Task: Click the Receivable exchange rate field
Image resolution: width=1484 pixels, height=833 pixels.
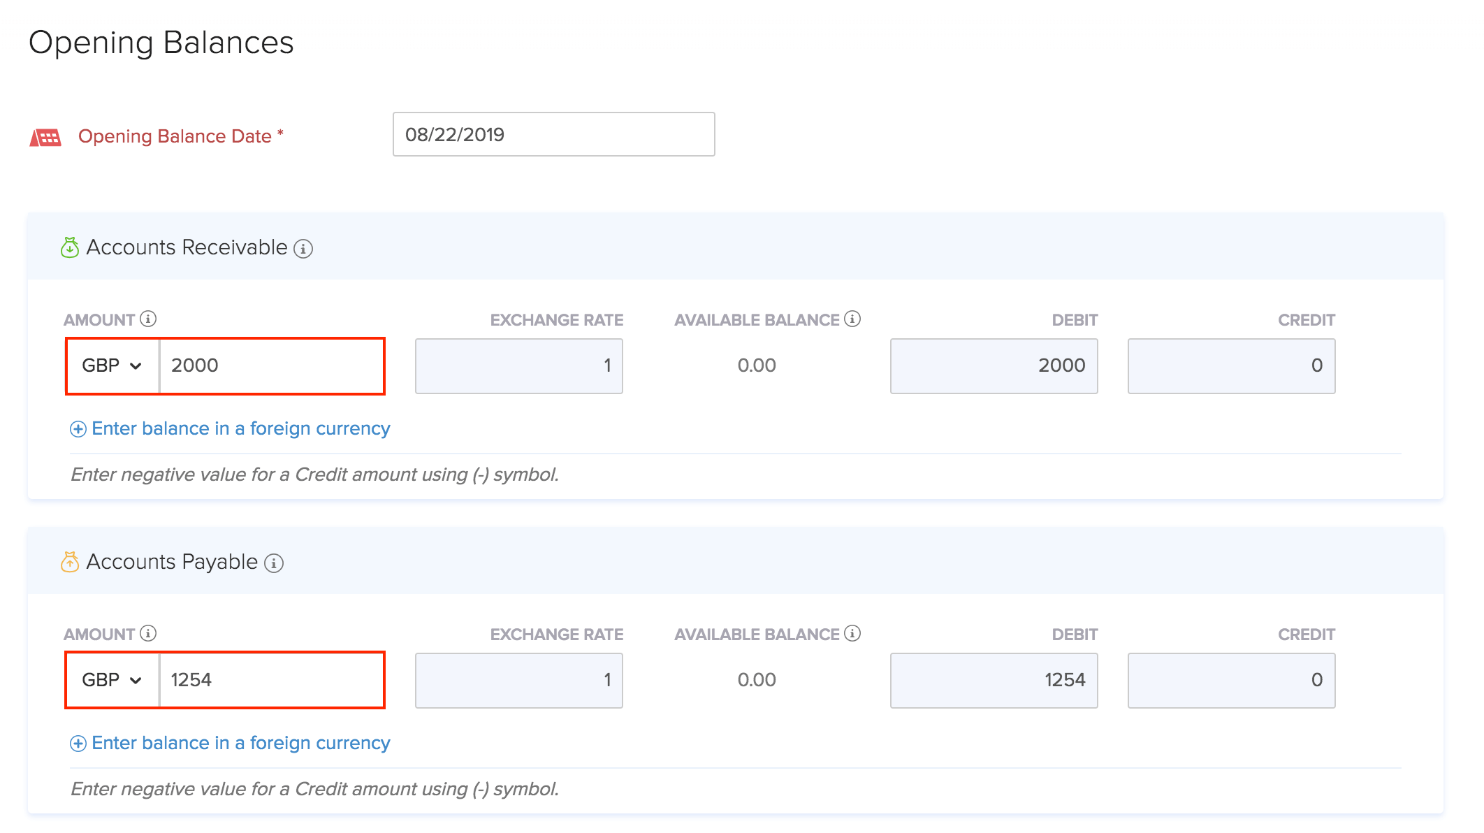Action: 518,365
